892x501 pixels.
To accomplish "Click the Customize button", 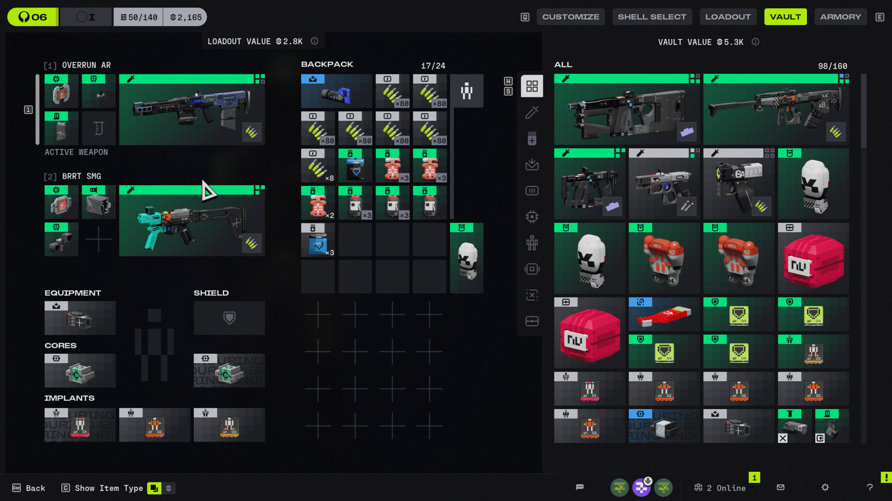I will click(x=570, y=17).
